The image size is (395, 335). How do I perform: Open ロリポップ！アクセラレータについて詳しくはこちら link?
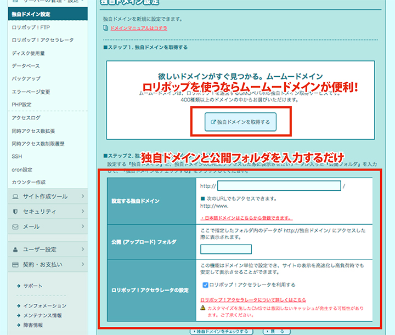pyautogui.click(x=253, y=300)
